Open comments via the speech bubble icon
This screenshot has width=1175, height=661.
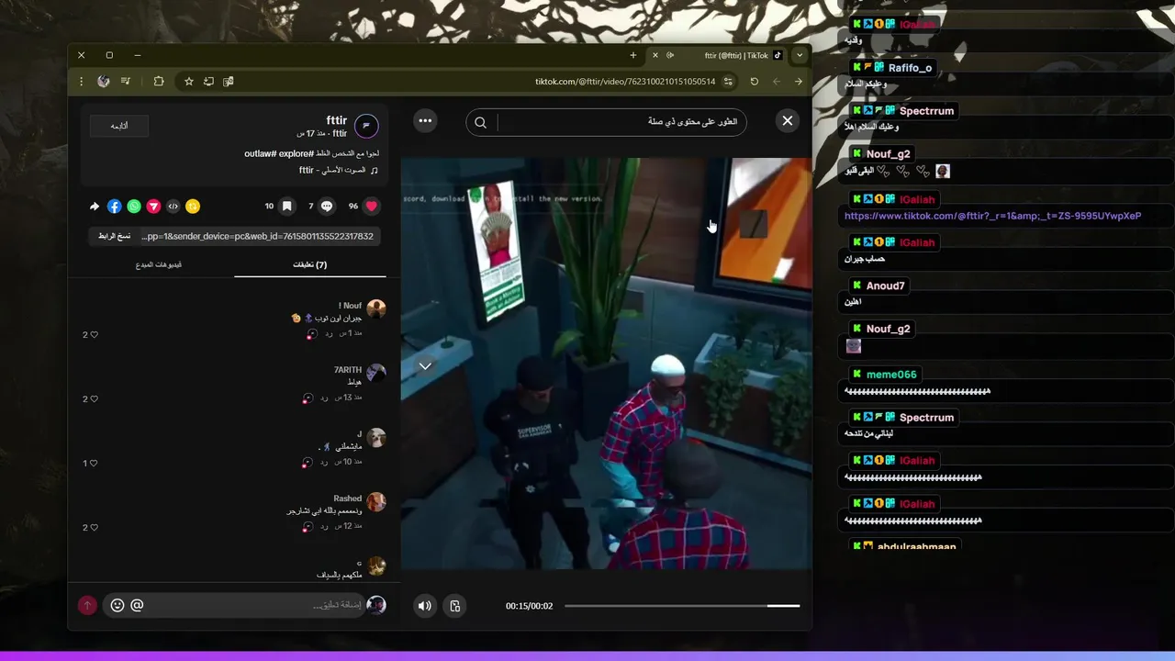click(x=327, y=207)
